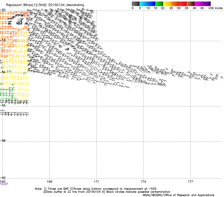Click the green 15-20 knots legend swatch
This screenshot has height=197, width=224.
(159, 4)
